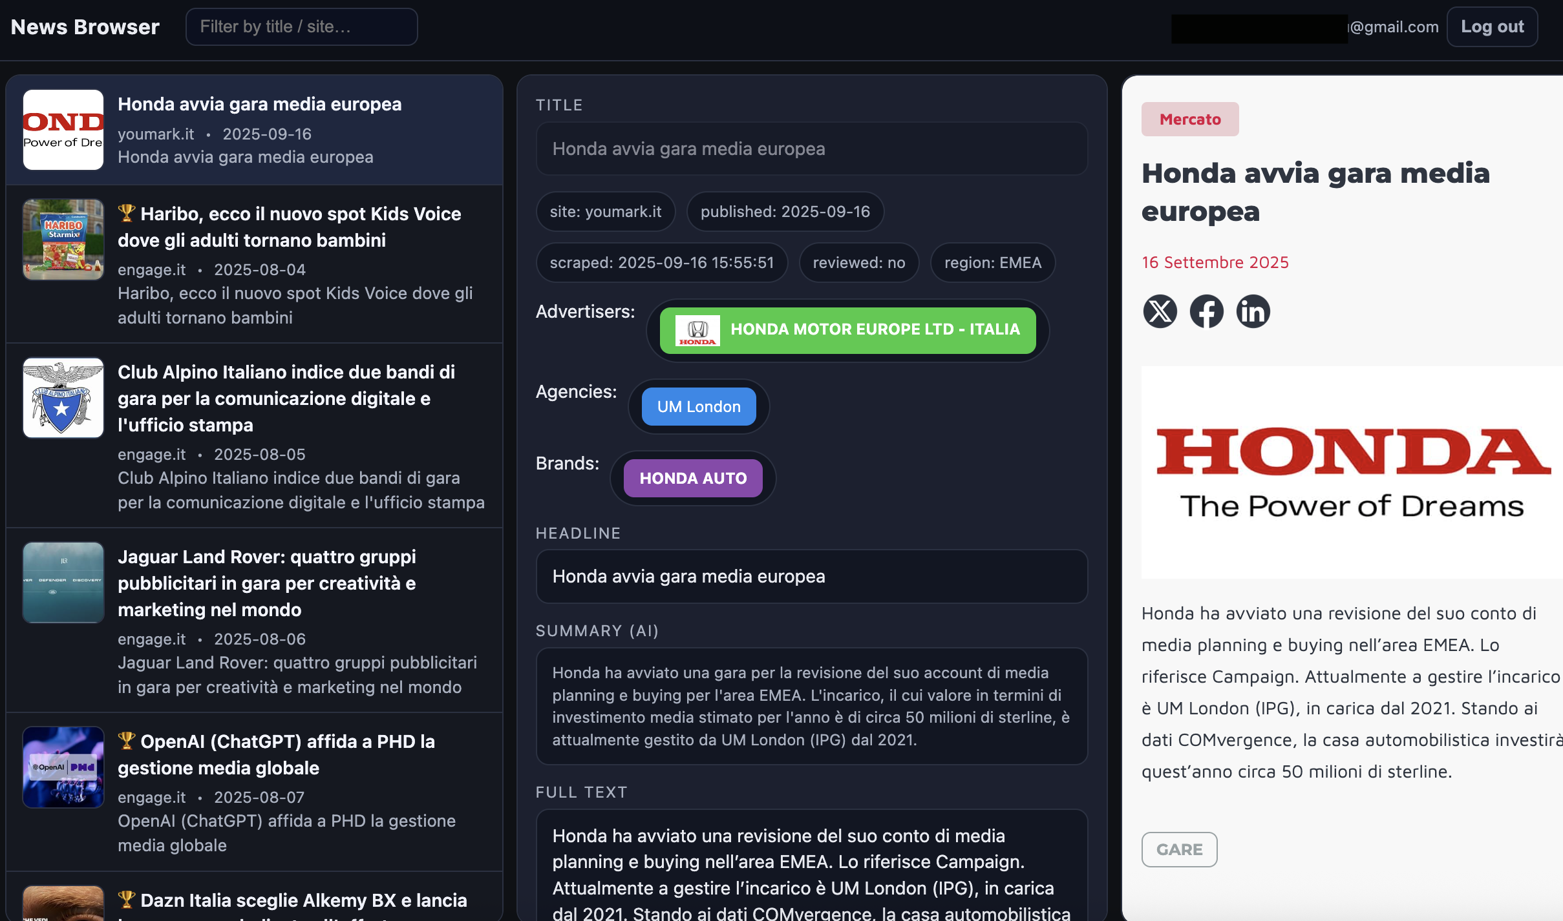Open Haribo Starmix article thumbnail
Screen dimensions: 1563x921
click(63, 240)
